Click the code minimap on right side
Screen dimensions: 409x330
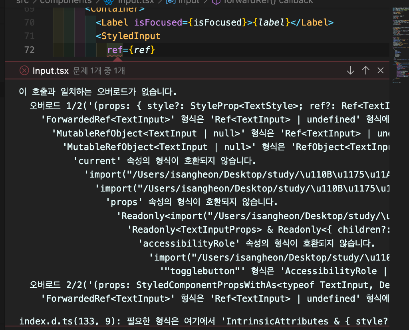(x=400, y=44)
